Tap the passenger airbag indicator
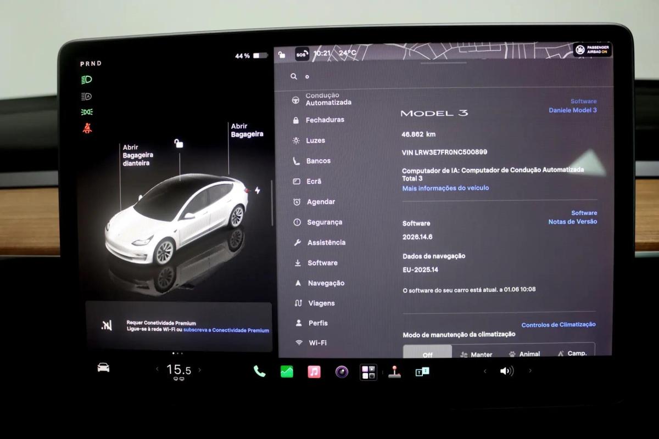Screen dimensions: 659x439 pyautogui.click(x=593, y=50)
